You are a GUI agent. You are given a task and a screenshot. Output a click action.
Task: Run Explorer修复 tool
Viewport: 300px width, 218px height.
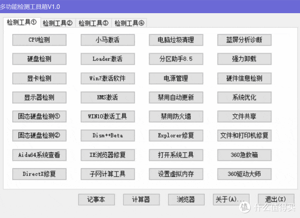[176, 136]
